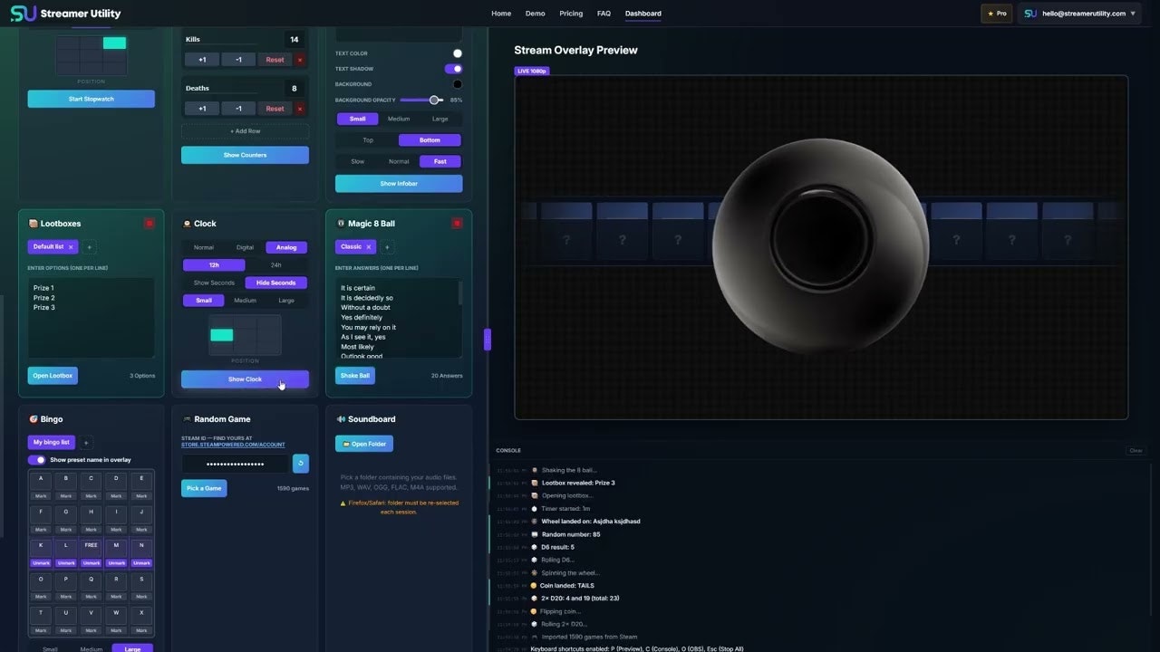
Task: Click the Shake Ball button
Action: 354,375
